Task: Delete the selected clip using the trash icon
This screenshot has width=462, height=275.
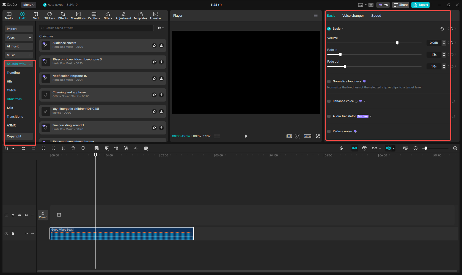Action: click(x=73, y=148)
